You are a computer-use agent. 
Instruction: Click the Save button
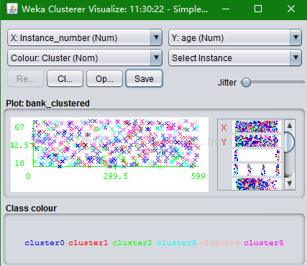coord(144,78)
